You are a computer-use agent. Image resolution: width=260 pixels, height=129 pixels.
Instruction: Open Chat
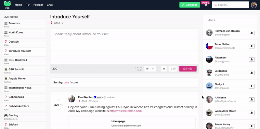[x=50, y=5]
